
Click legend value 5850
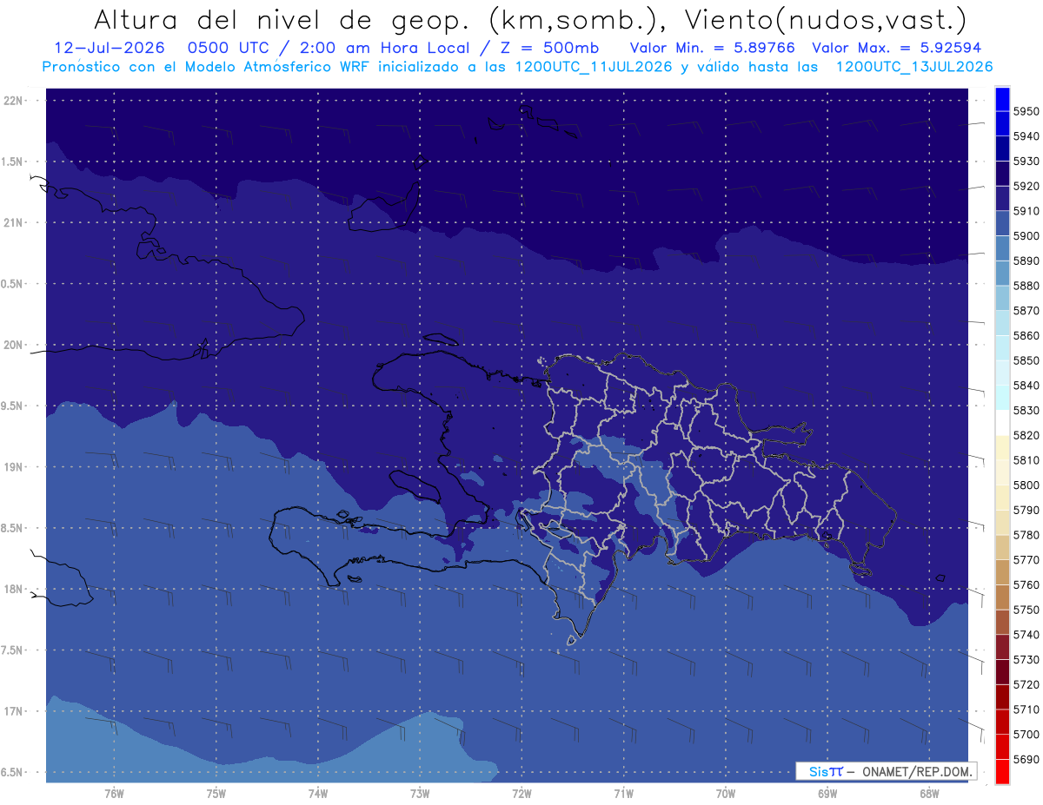click(1026, 360)
